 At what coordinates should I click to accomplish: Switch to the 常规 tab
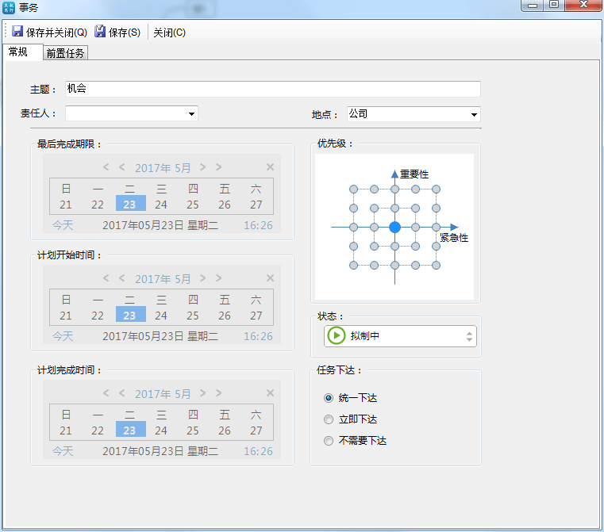pyautogui.click(x=18, y=52)
